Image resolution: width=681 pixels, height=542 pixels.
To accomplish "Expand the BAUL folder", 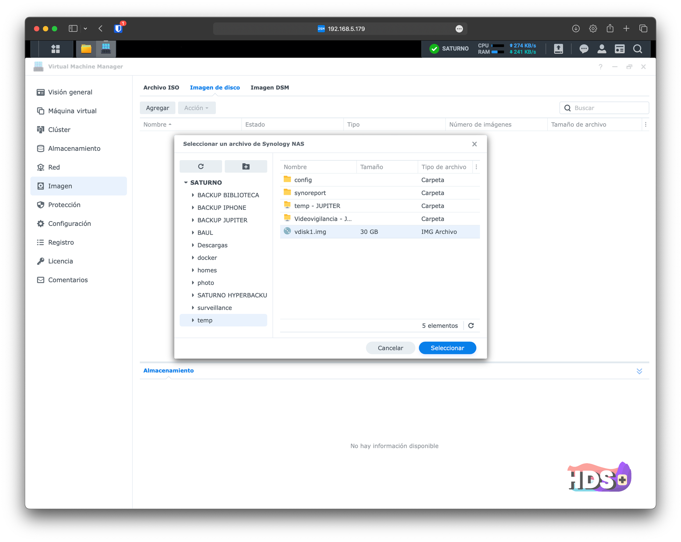I will point(193,233).
